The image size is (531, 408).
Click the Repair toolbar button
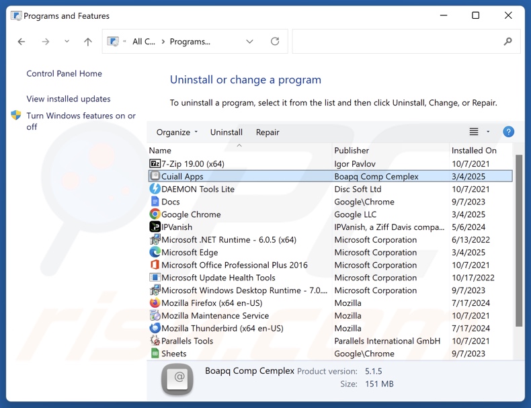pyautogui.click(x=268, y=132)
